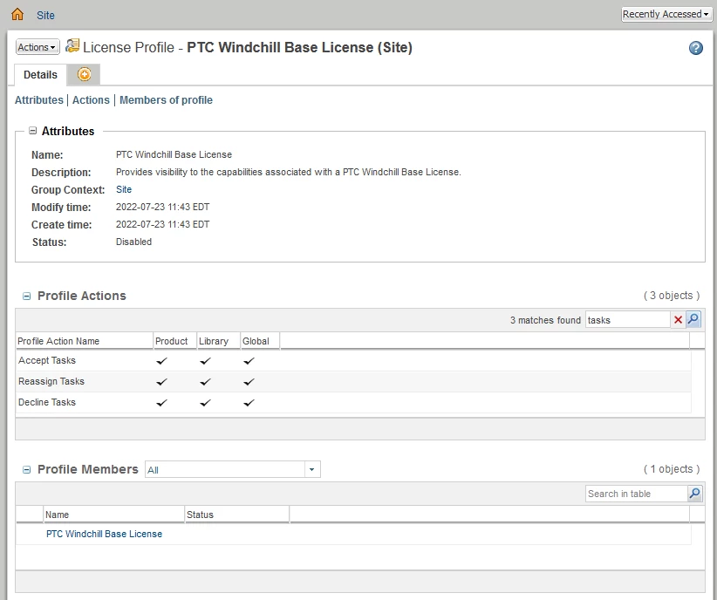Run Profile Members table search magnifier
This screenshot has width=717, height=600.
pos(695,493)
